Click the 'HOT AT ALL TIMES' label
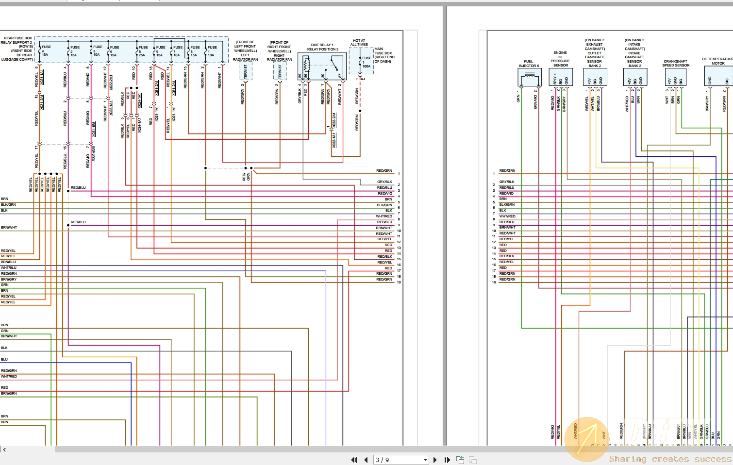This screenshot has height=465, width=733. pos(359,42)
